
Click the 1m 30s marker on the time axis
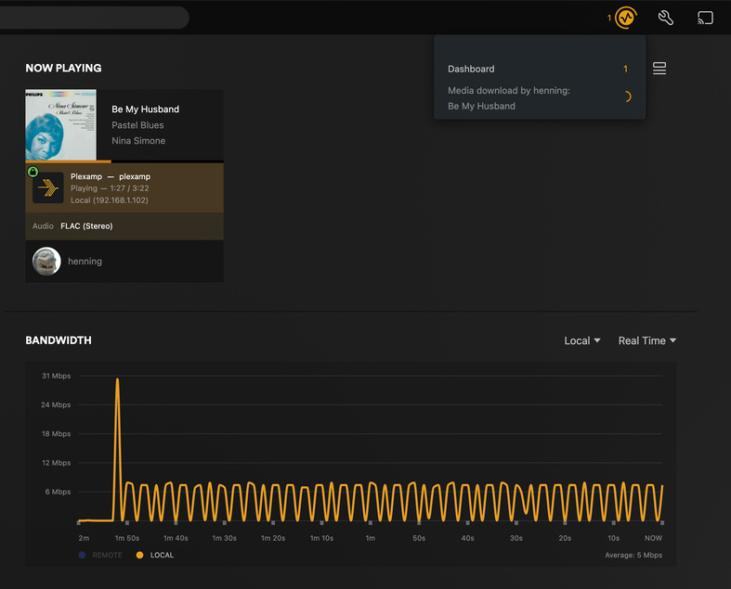[224, 538]
